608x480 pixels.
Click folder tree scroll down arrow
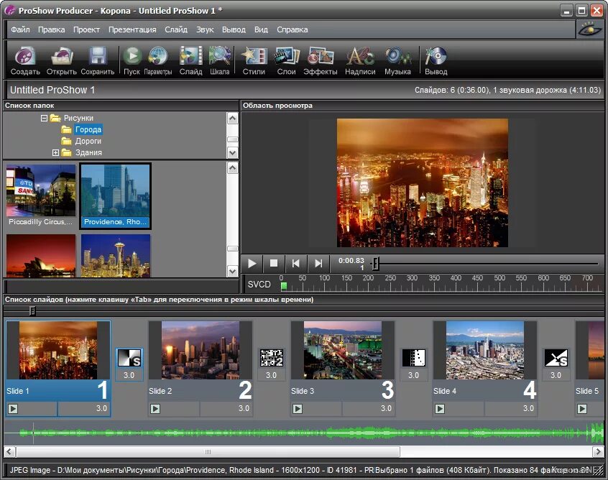click(x=233, y=153)
